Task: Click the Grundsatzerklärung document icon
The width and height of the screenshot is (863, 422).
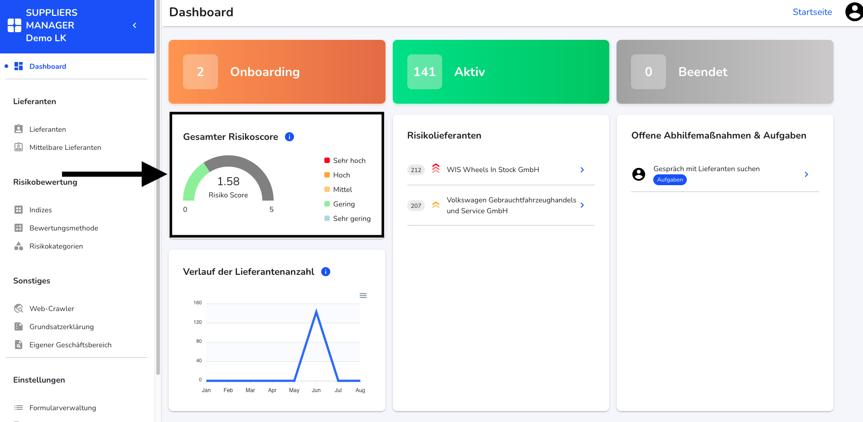Action: pyautogui.click(x=19, y=326)
